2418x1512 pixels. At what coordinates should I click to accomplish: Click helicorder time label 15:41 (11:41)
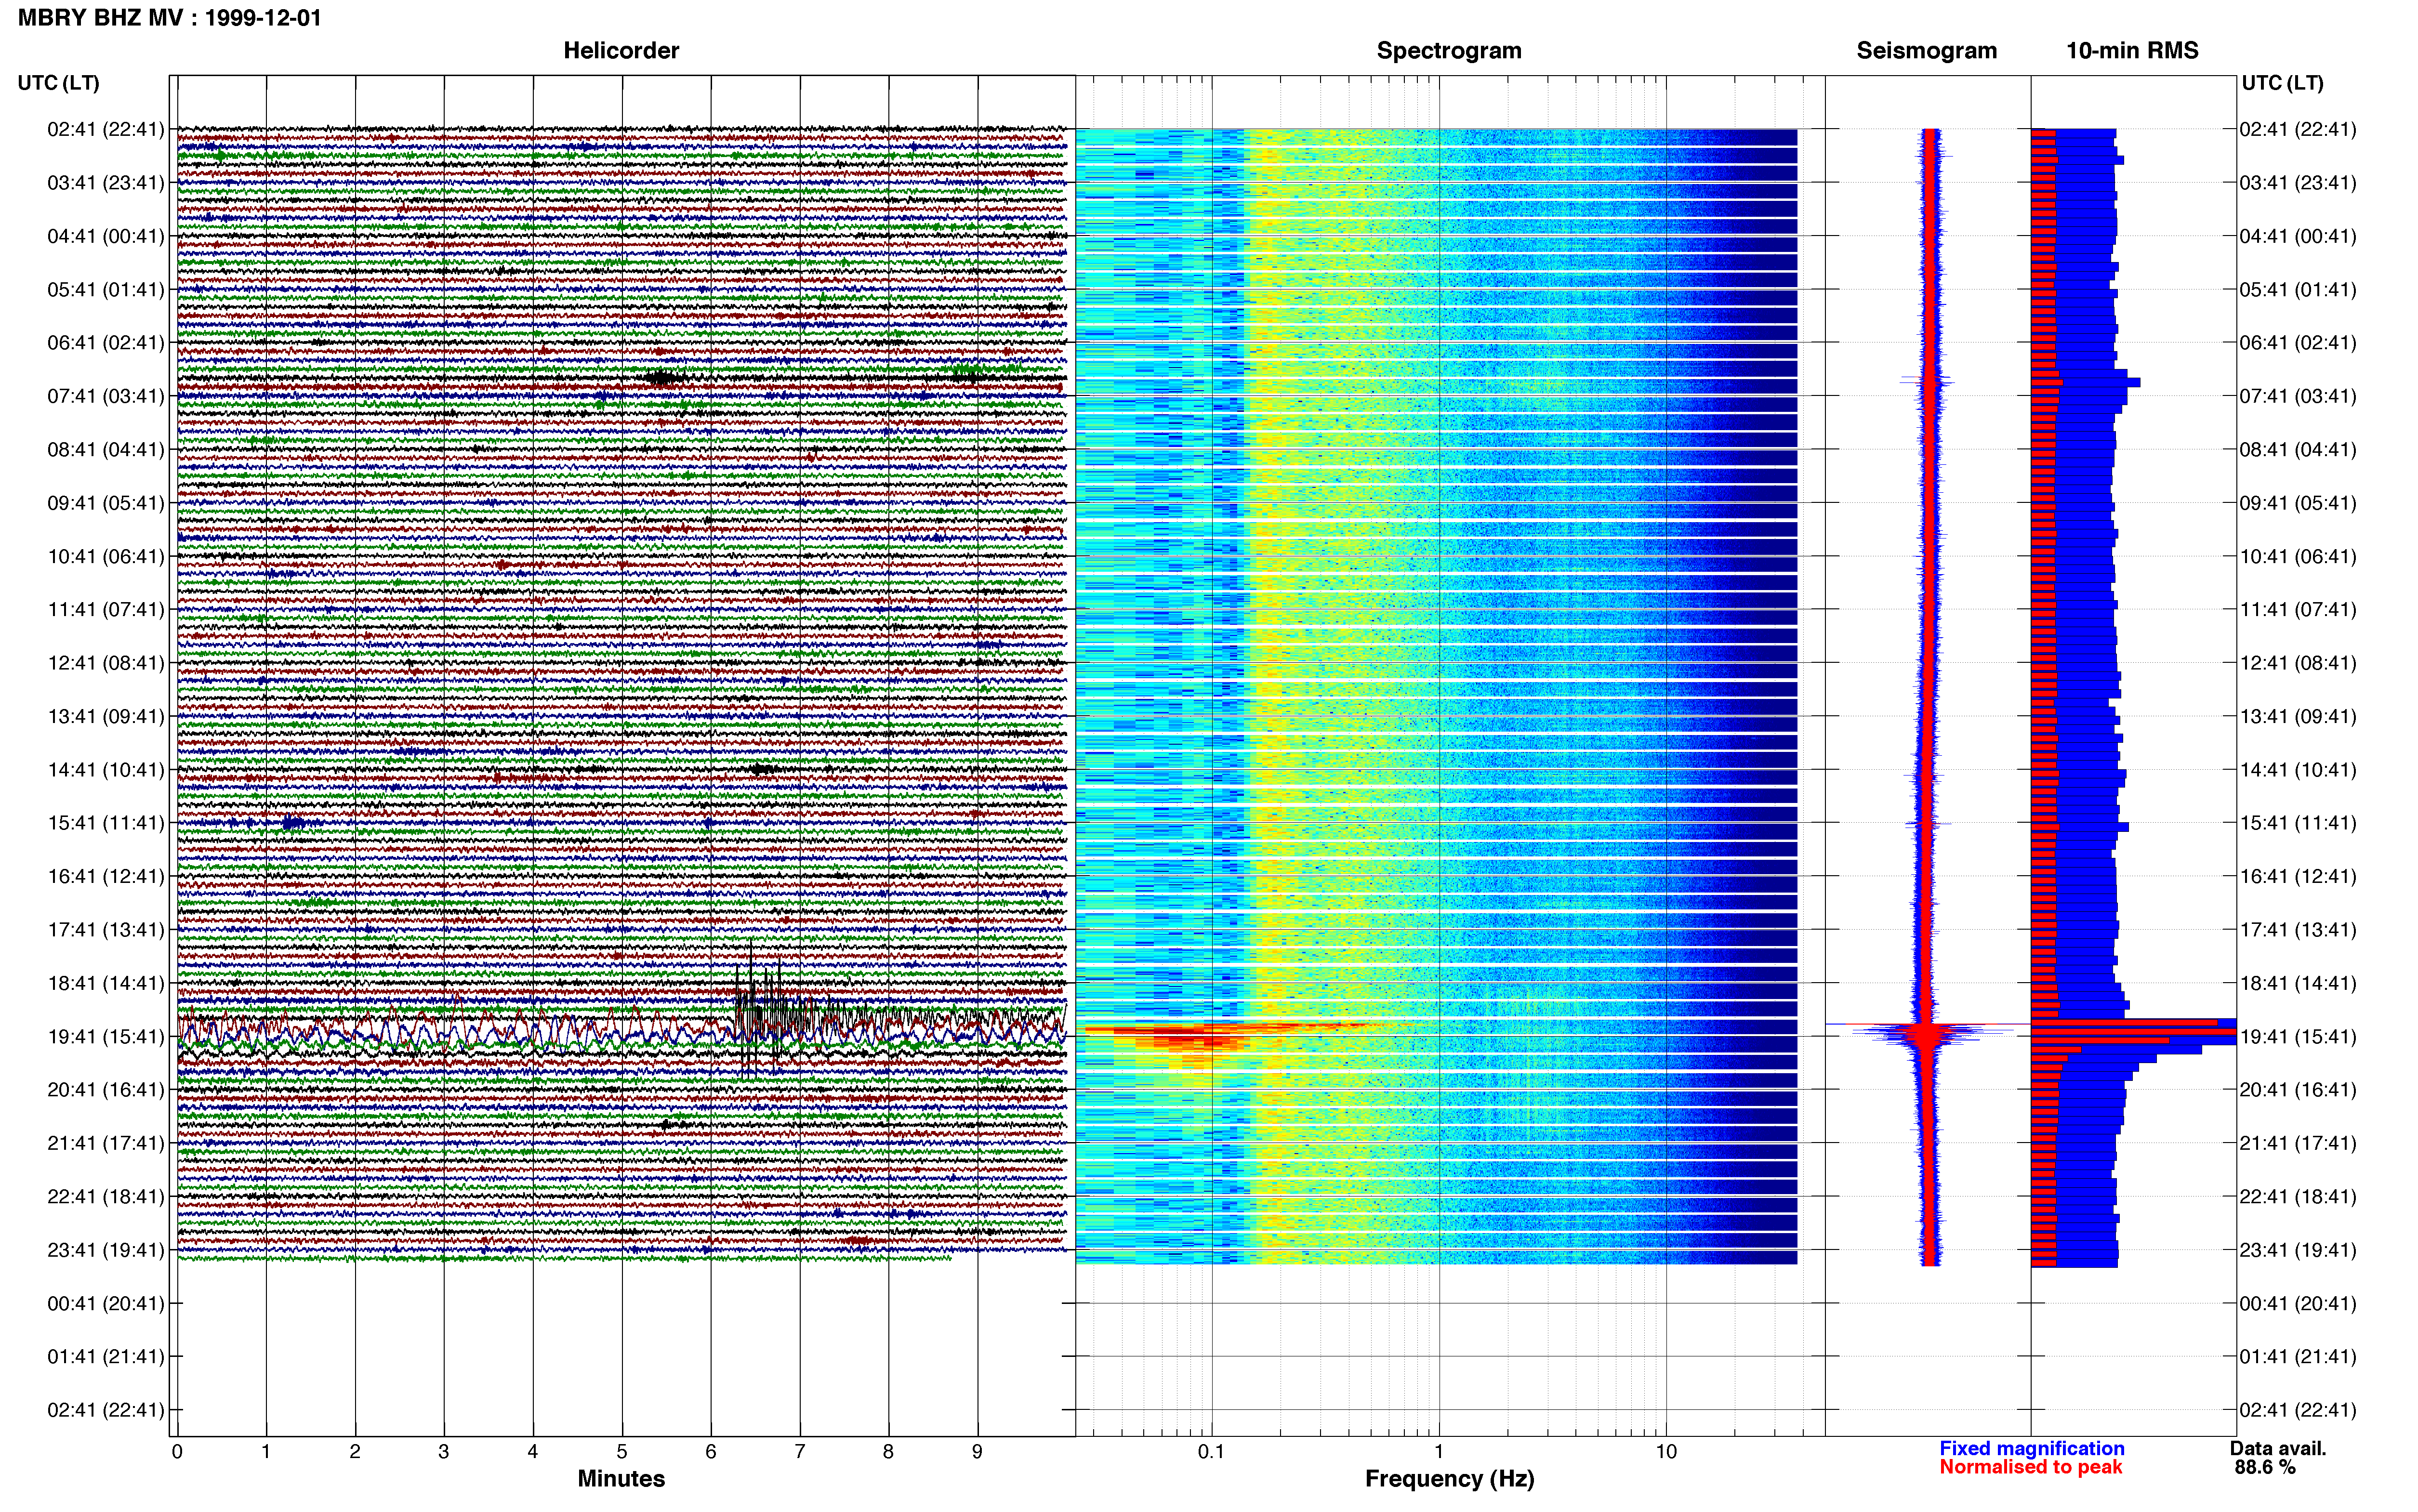(105, 822)
